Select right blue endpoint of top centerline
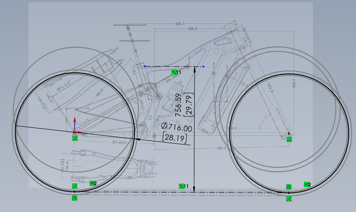The width and height of the screenshot is (356, 212). click(203, 66)
